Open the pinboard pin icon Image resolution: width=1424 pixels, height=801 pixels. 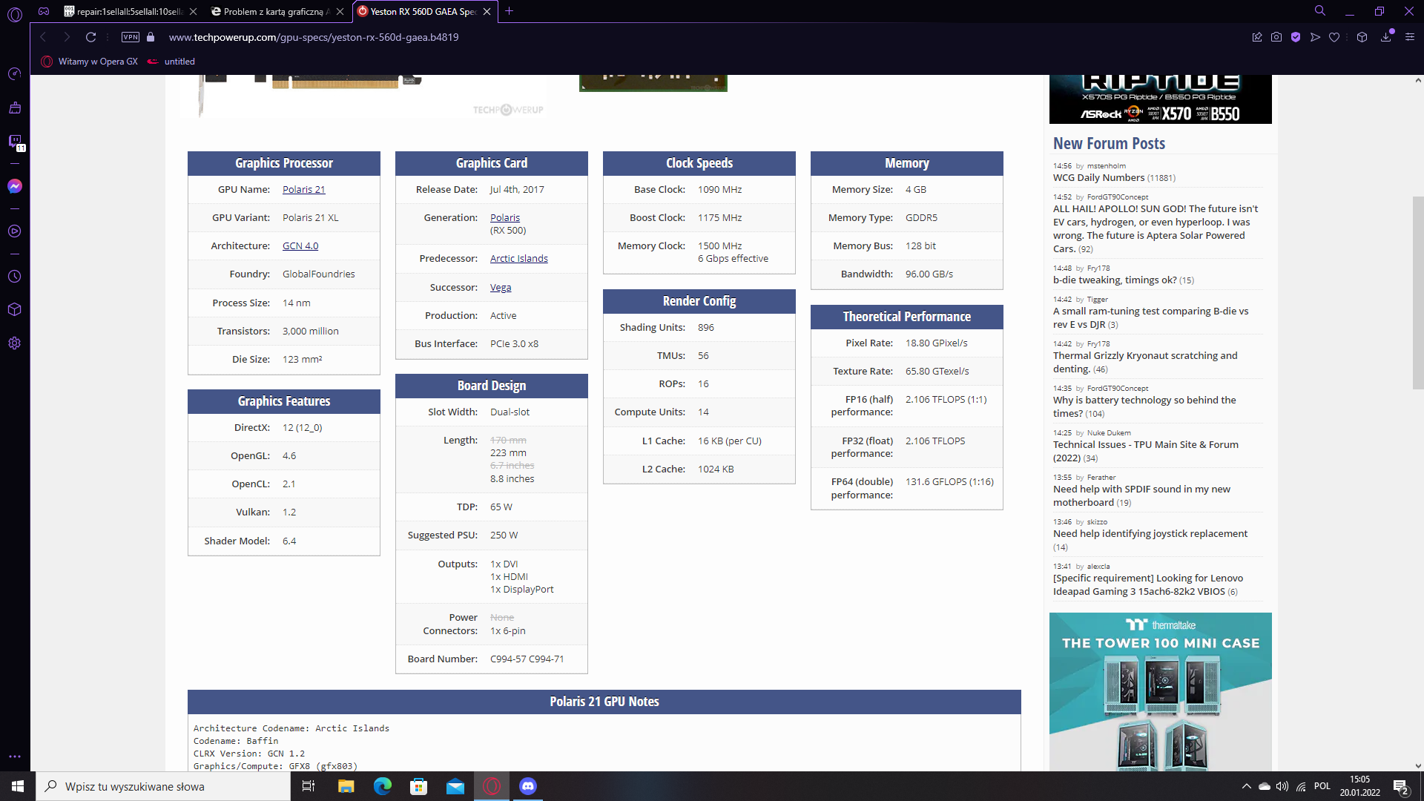coord(1257,37)
